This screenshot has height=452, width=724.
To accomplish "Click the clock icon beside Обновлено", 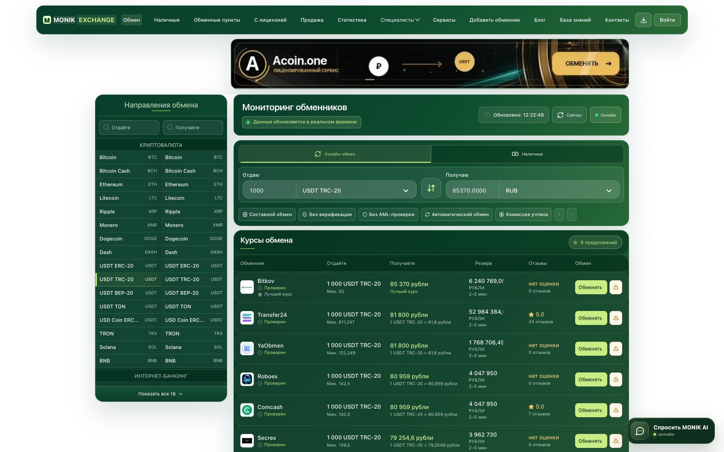I will point(487,115).
